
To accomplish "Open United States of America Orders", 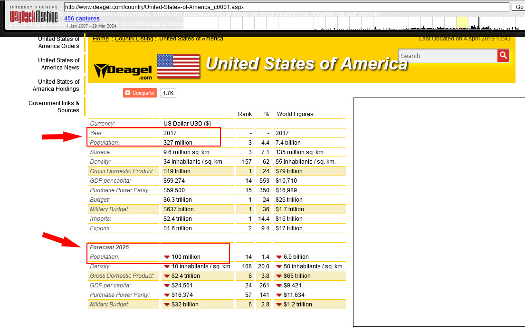I will [x=58, y=43].
